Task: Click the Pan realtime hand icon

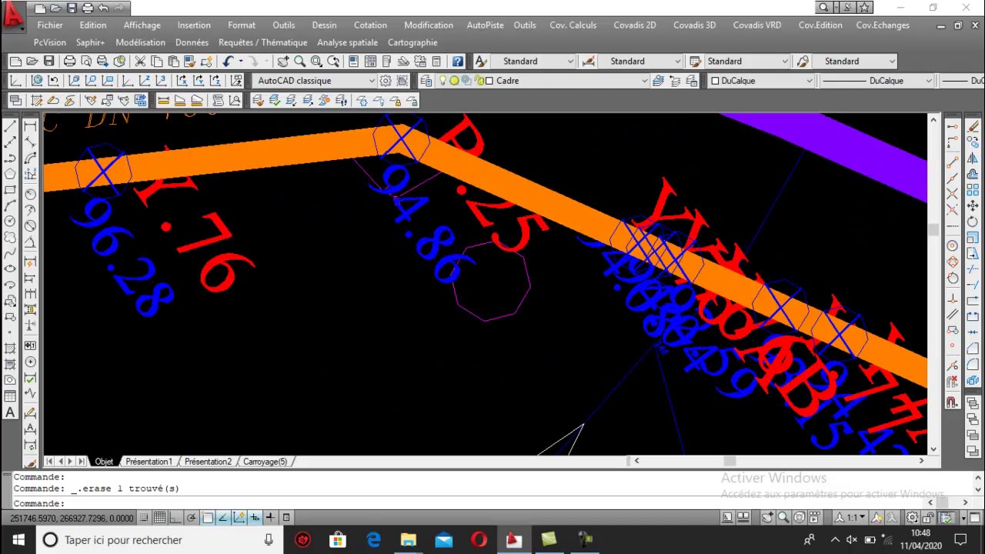Action: tap(283, 61)
